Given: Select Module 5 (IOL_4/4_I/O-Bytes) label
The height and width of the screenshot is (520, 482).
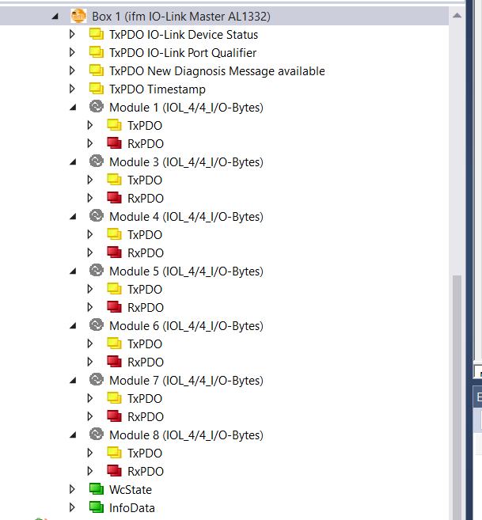Looking at the screenshot, I should point(187,271).
